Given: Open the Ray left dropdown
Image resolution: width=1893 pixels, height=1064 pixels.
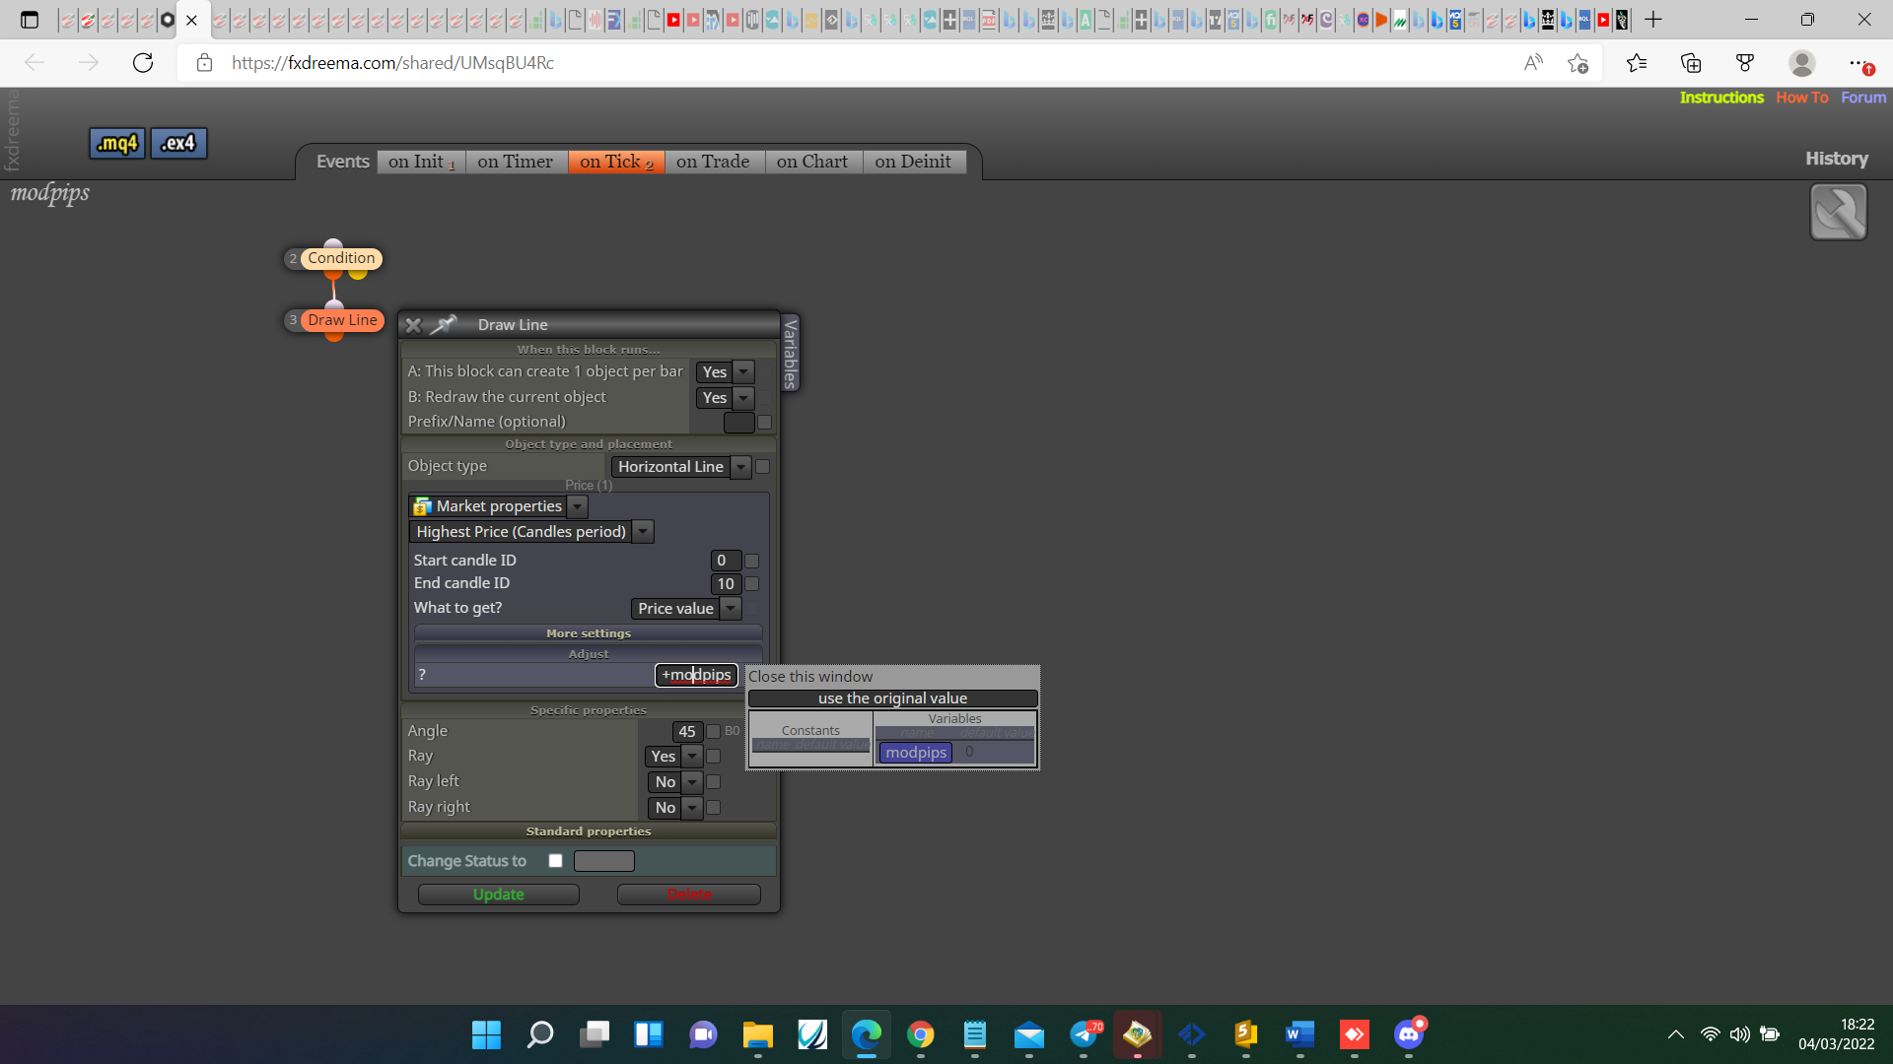Looking at the screenshot, I should [x=674, y=782].
